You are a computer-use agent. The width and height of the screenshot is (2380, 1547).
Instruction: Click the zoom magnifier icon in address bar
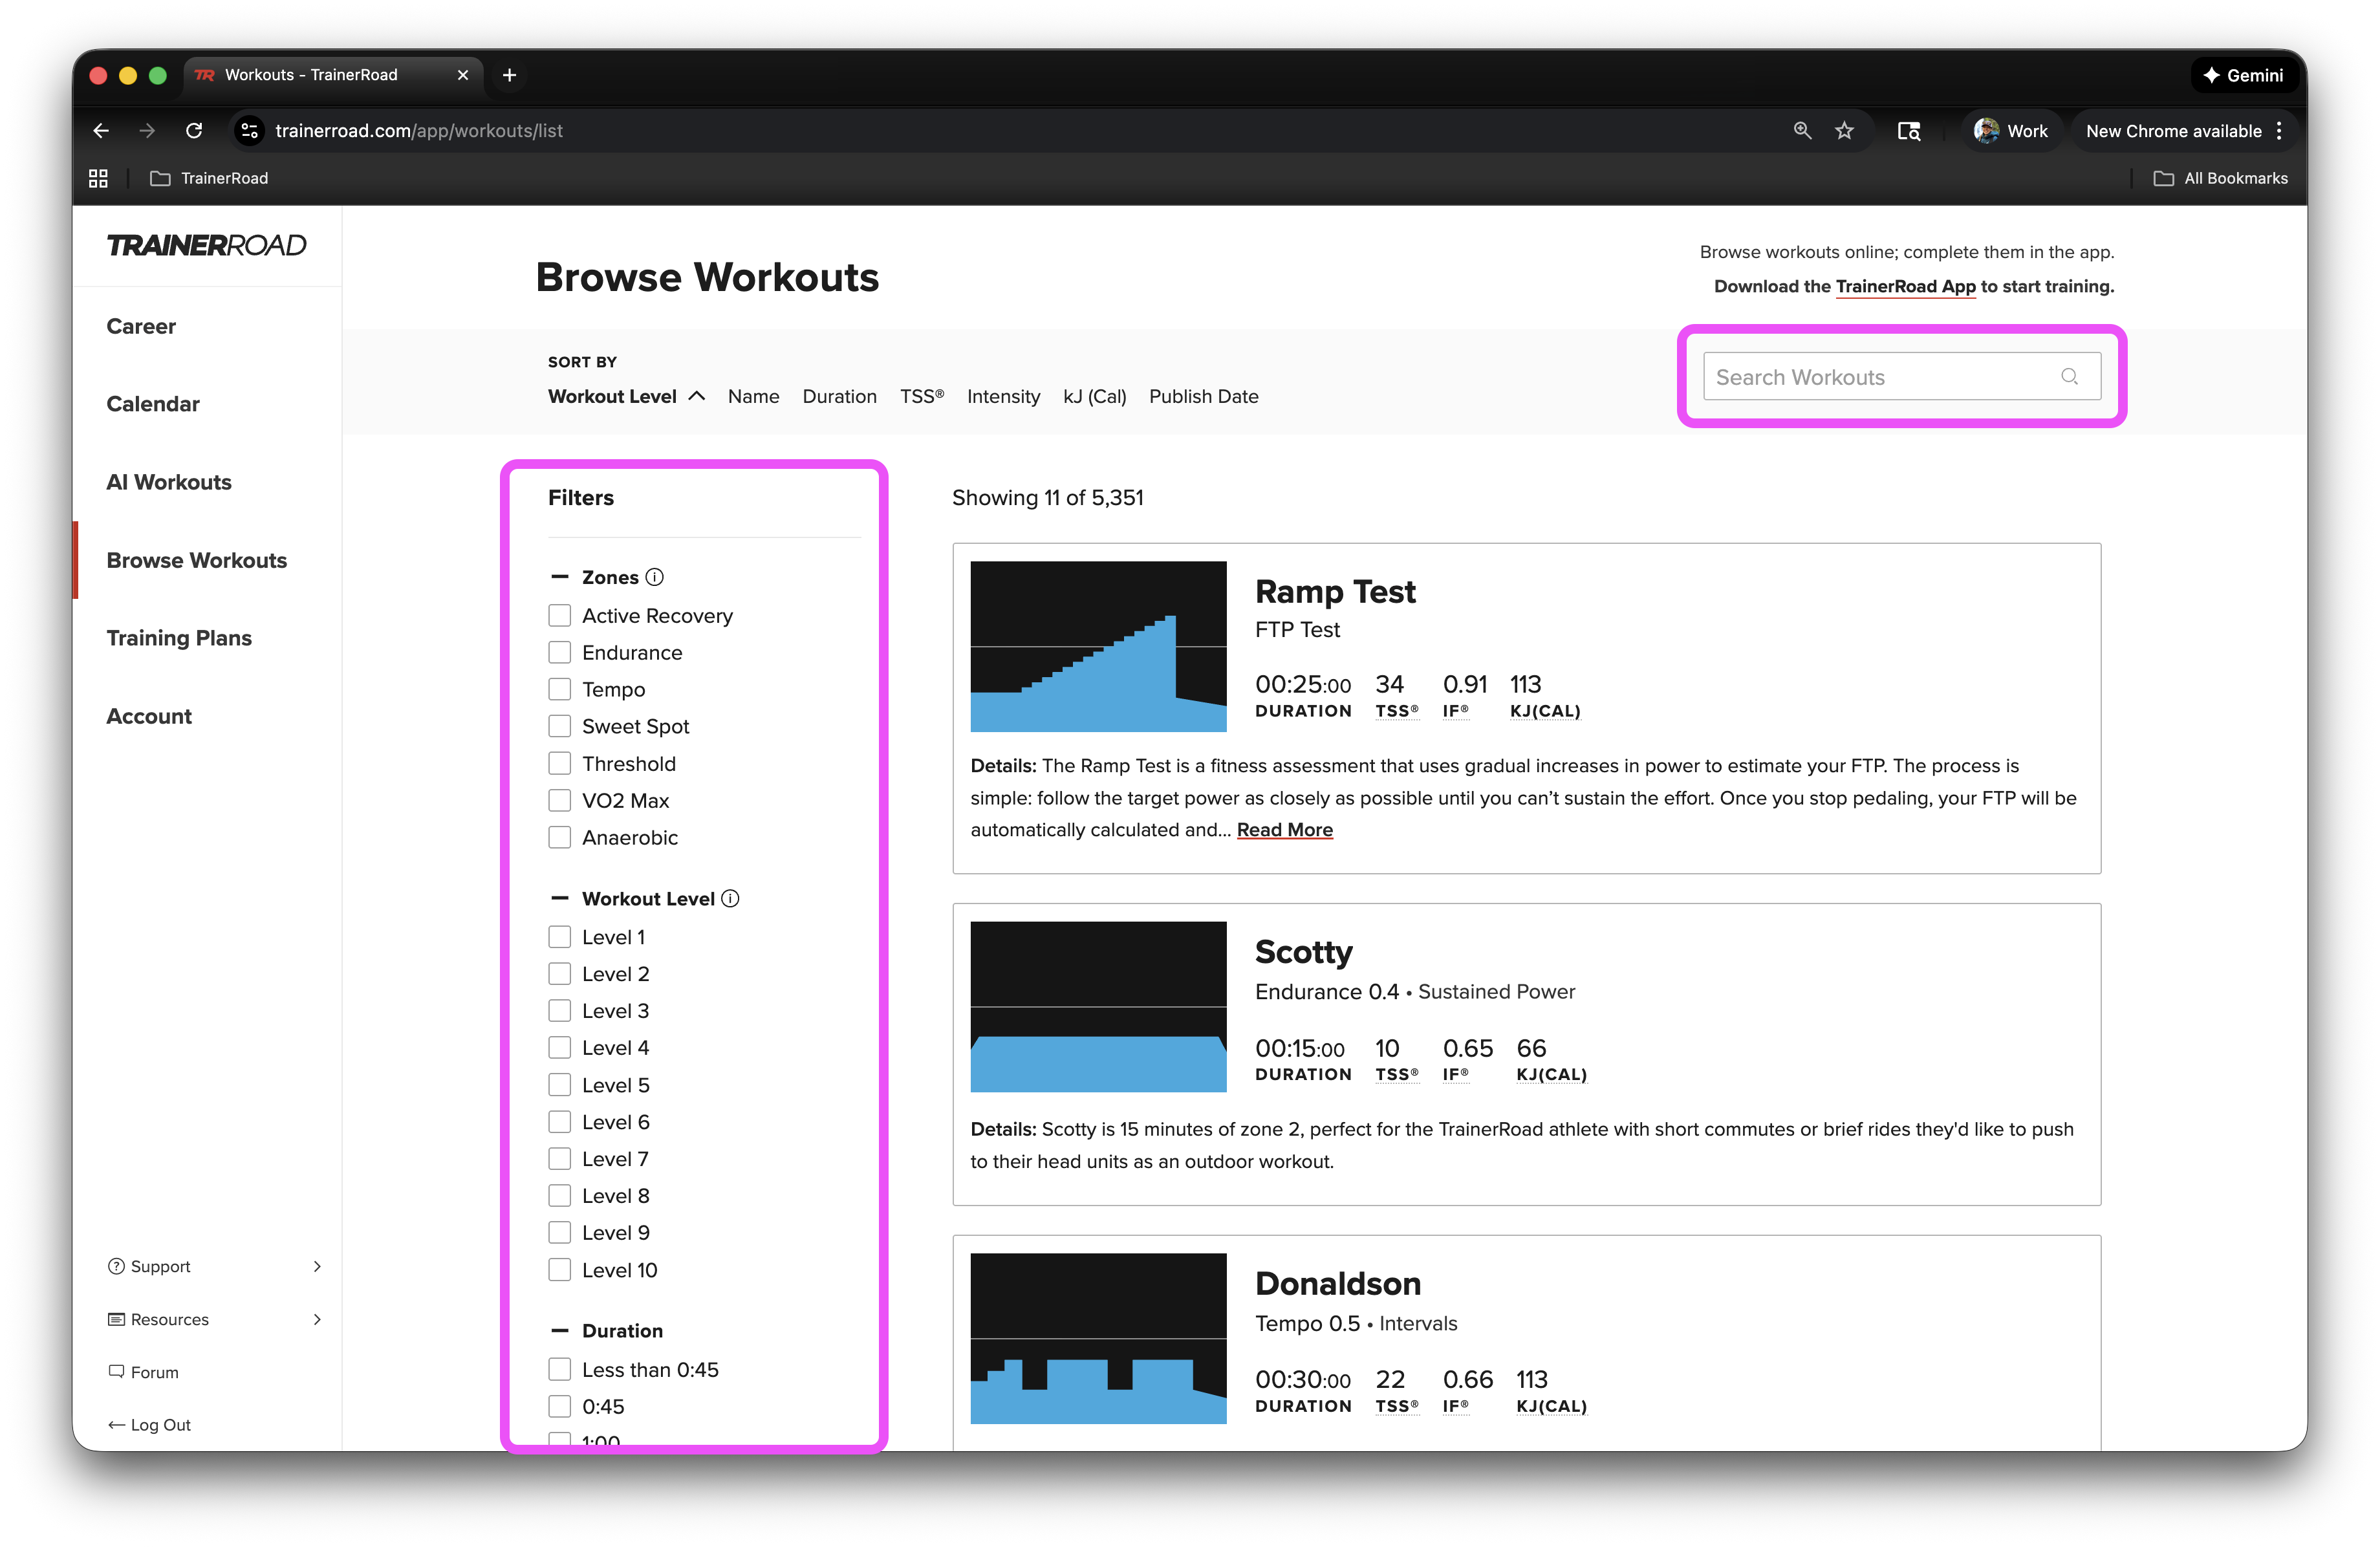click(1802, 131)
